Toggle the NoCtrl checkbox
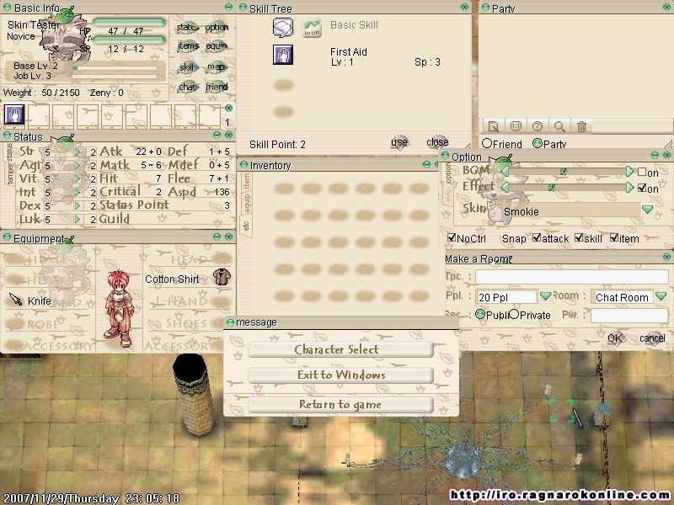674x505 pixels. click(x=452, y=237)
